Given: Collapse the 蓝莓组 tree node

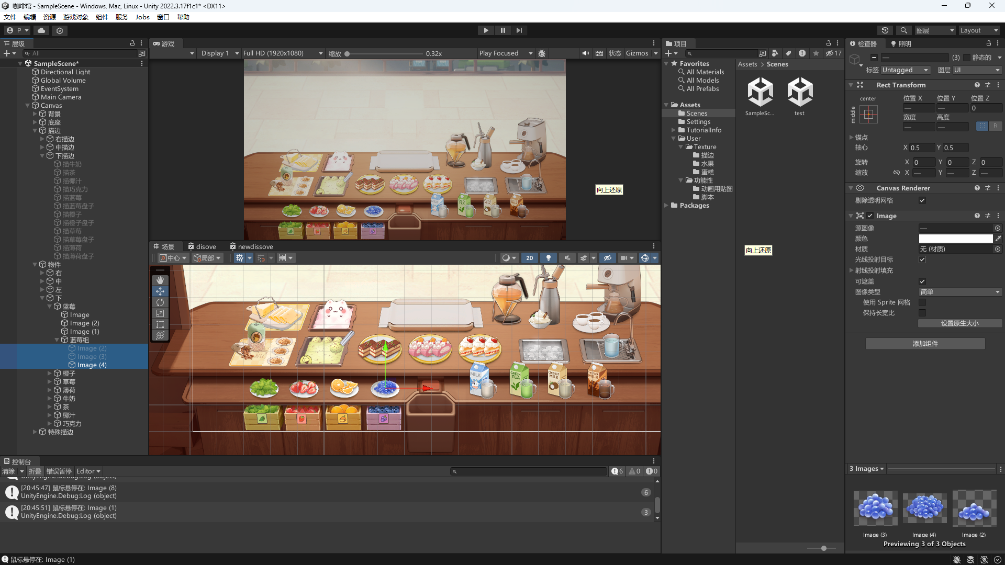Looking at the screenshot, I should 57,340.
